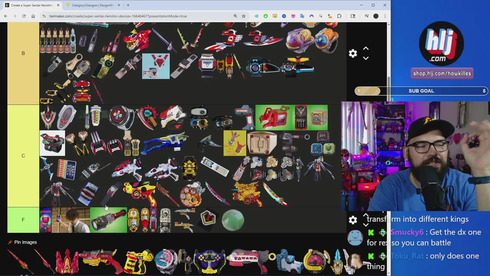Select the red item on green background in C
This screenshot has height=276, width=490.
(273, 117)
